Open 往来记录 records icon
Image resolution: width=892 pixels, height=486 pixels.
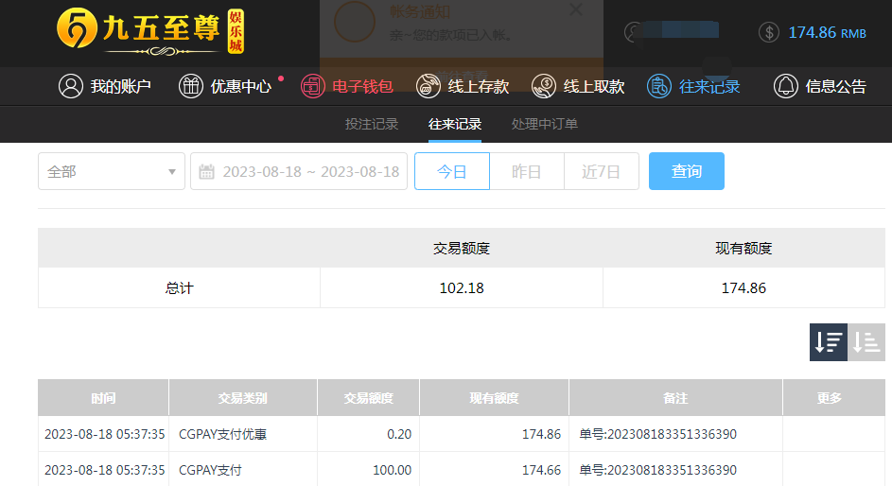point(659,86)
